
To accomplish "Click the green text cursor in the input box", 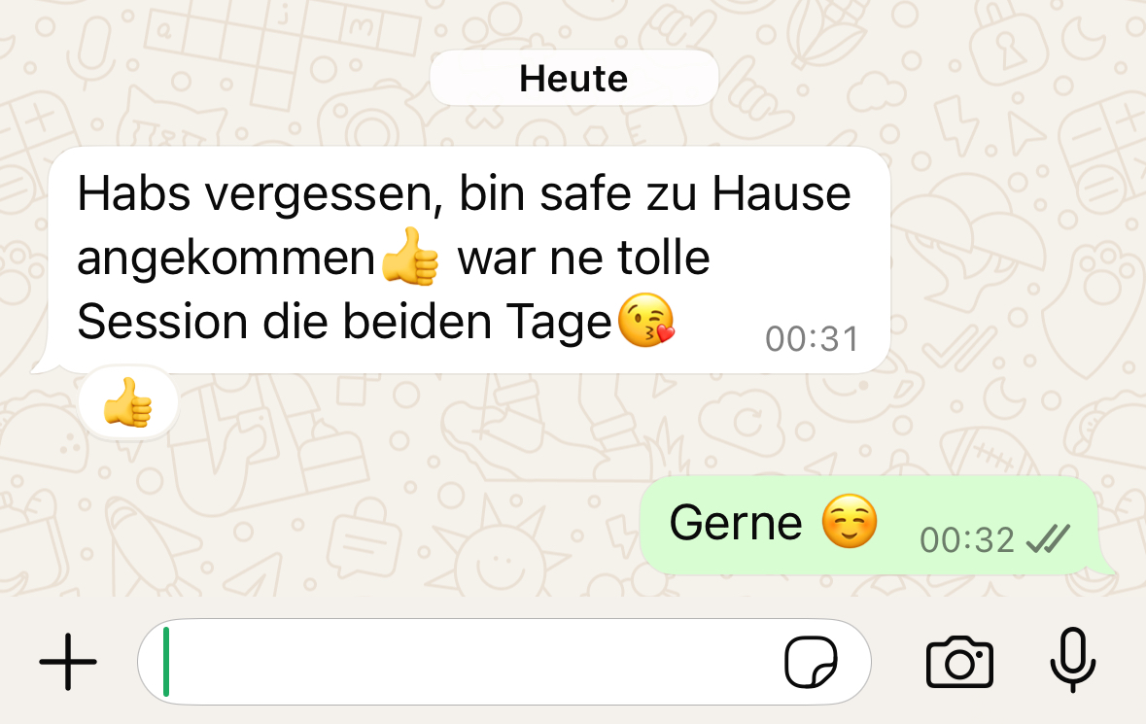I will 166,662.
